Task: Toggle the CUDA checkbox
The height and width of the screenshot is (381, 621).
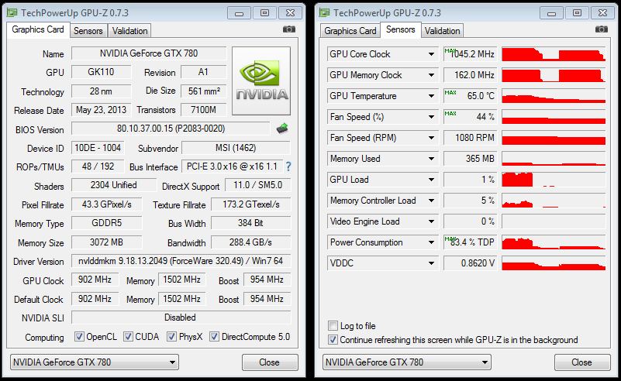Action: coord(128,337)
